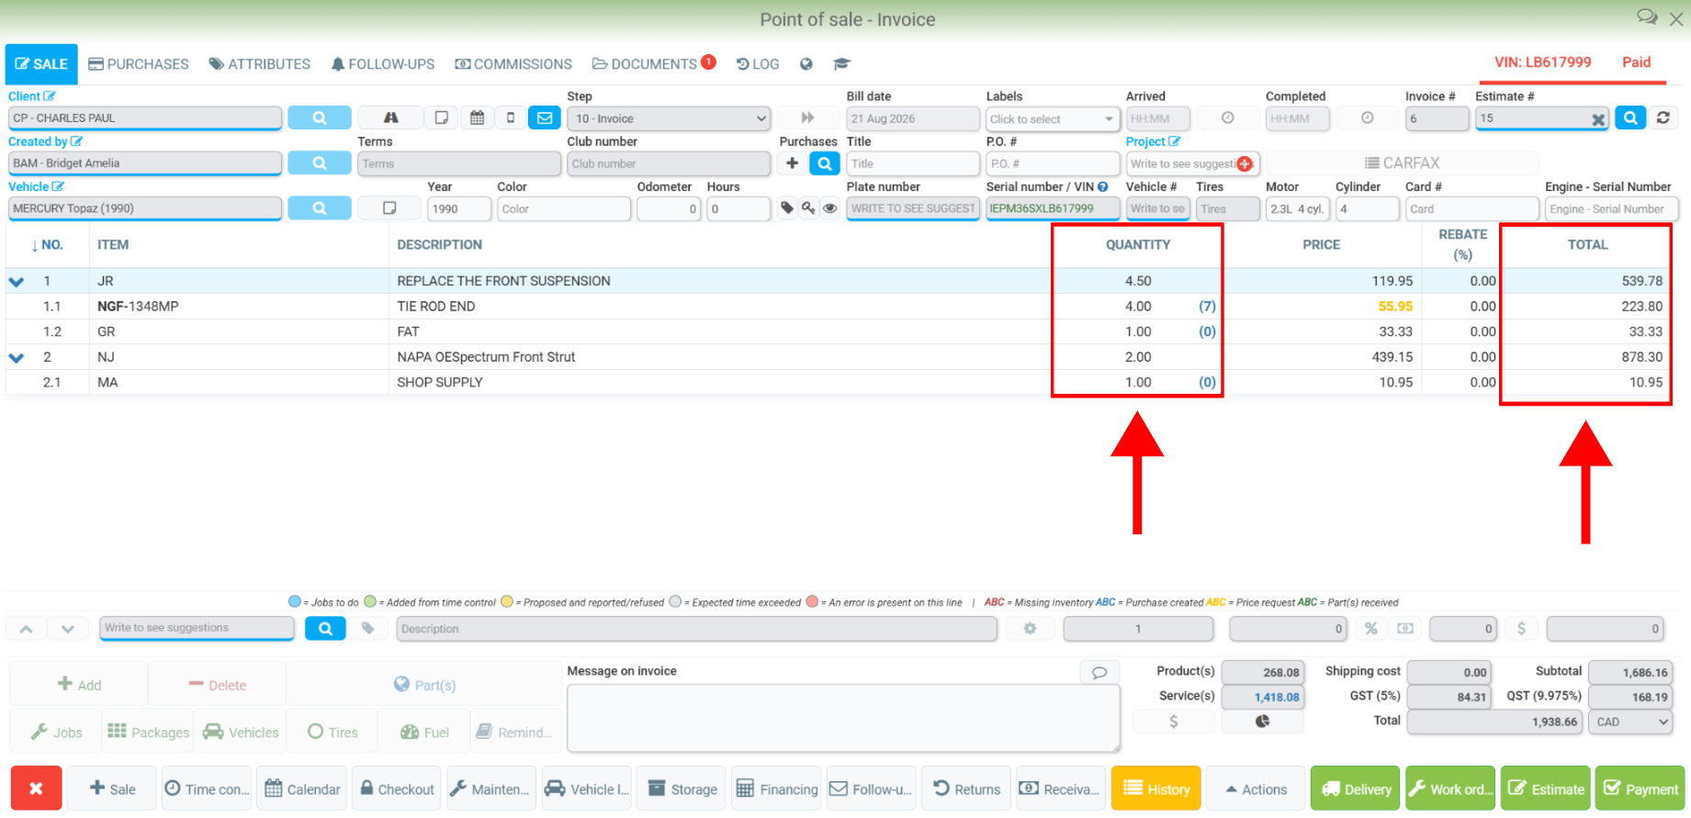Advance step with the fast-forward arrows
This screenshot has width=1691, height=818.
pyautogui.click(x=807, y=118)
